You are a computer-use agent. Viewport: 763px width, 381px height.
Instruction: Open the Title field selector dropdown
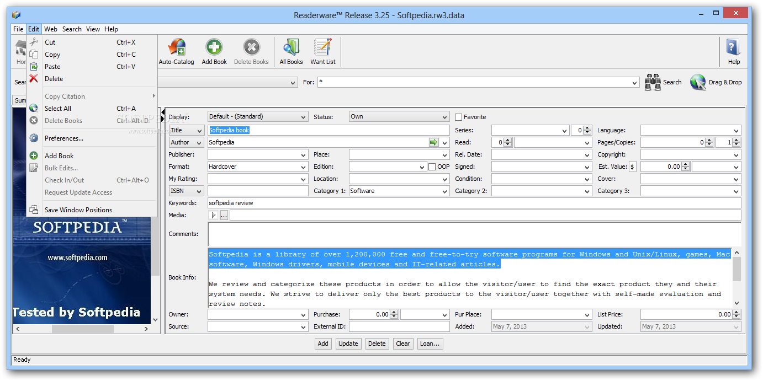coord(187,130)
